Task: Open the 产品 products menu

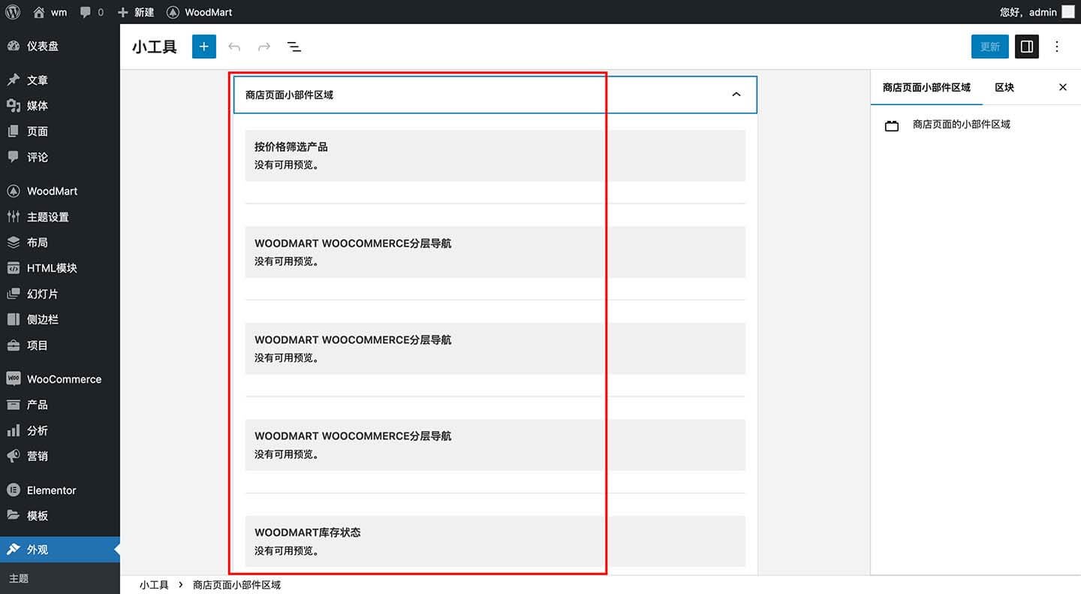Action: [60, 405]
